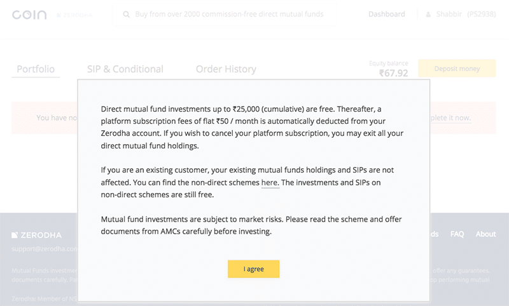Open the Order History tab
The image size is (509, 306).
[x=226, y=69]
